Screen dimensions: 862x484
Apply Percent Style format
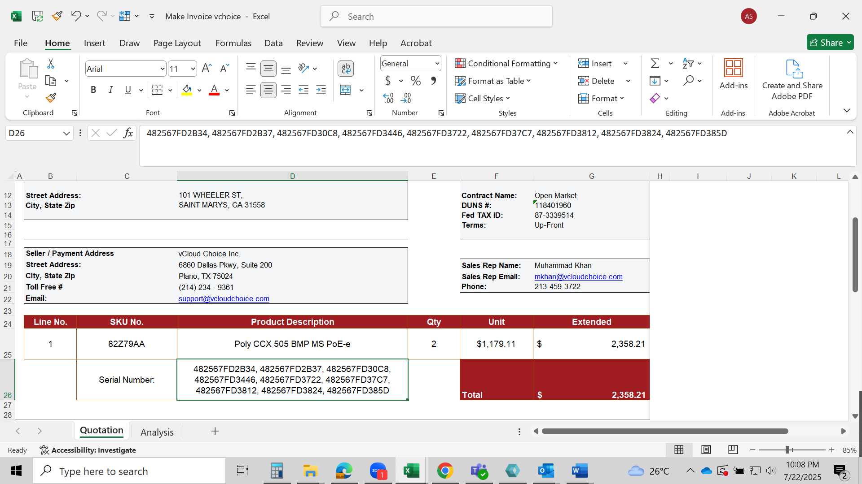(x=416, y=81)
